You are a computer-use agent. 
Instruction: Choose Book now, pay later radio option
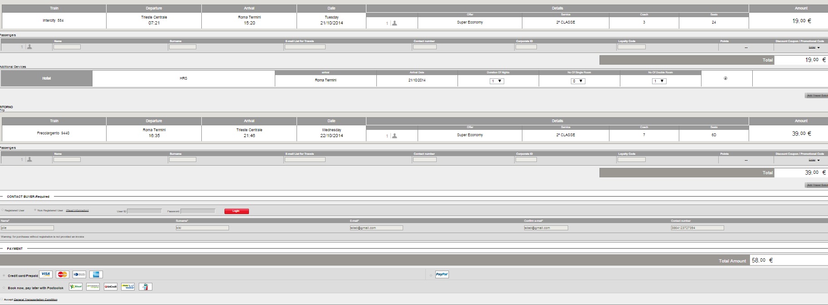click(x=4, y=288)
